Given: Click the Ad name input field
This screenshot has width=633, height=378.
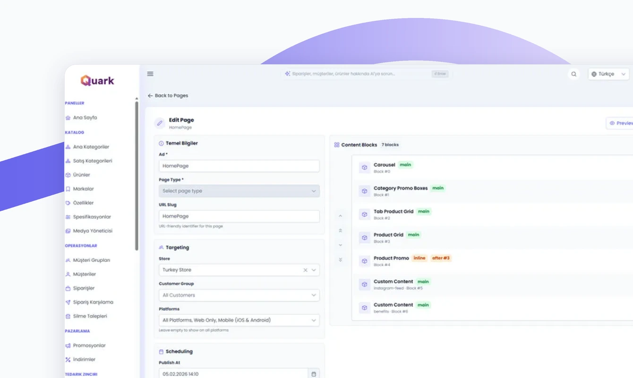Looking at the screenshot, I should tap(239, 166).
